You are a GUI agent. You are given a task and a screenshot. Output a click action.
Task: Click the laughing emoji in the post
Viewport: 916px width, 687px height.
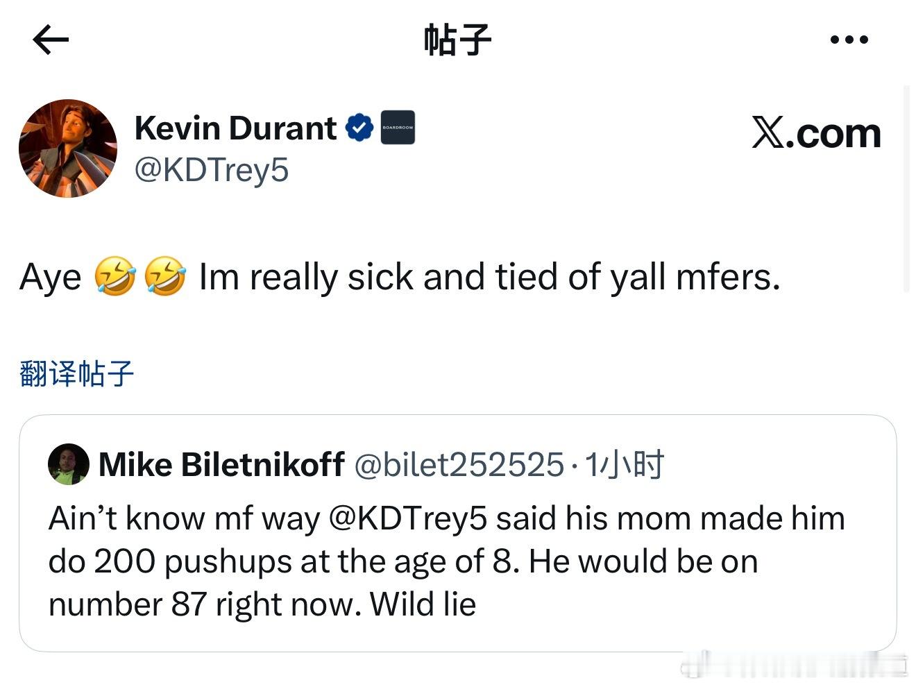(117, 276)
